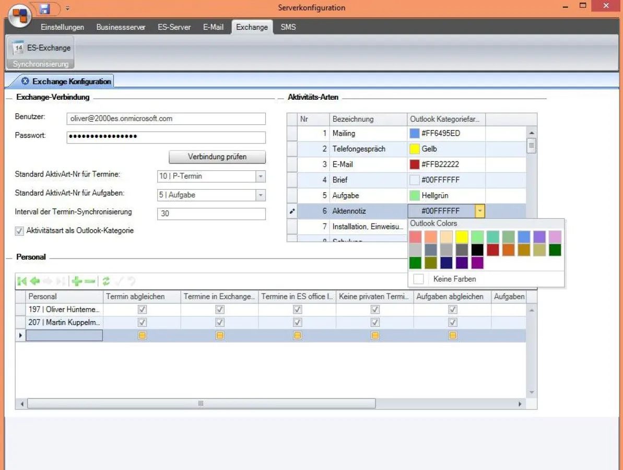Click the Verbindung prüfen button
The width and height of the screenshot is (623, 470).
point(217,157)
